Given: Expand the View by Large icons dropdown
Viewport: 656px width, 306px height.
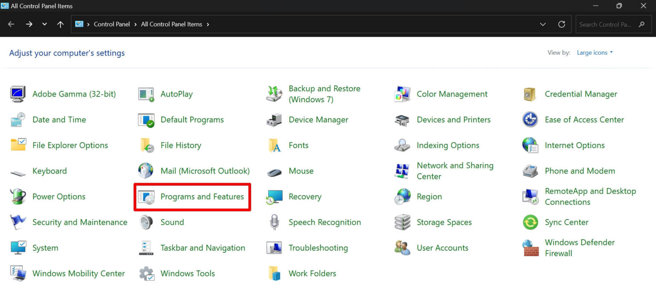Looking at the screenshot, I should 594,53.
